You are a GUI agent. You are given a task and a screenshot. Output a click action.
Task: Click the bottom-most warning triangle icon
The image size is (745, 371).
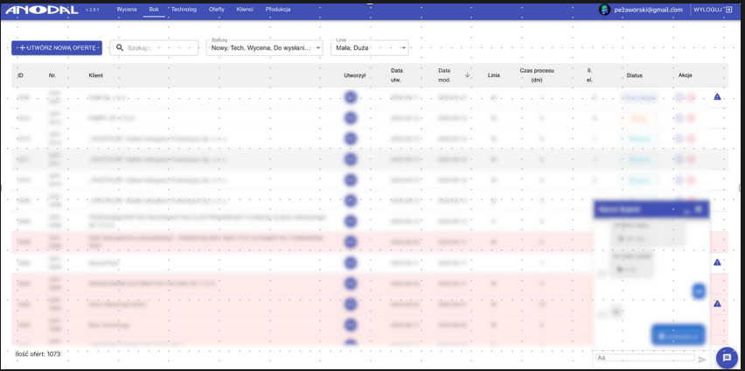click(717, 304)
